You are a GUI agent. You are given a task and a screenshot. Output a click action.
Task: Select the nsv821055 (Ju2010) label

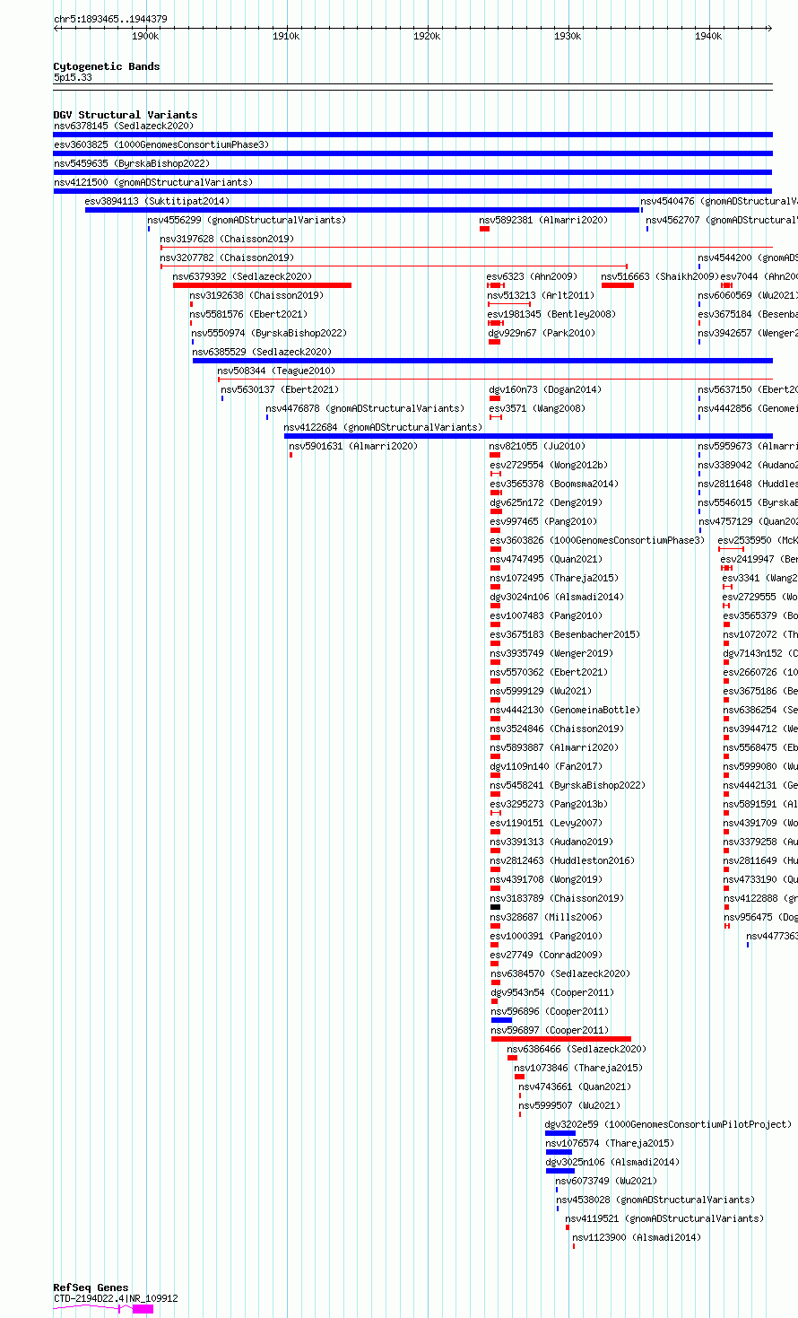coord(537,446)
